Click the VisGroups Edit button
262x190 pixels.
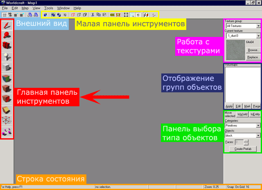point(238,106)
